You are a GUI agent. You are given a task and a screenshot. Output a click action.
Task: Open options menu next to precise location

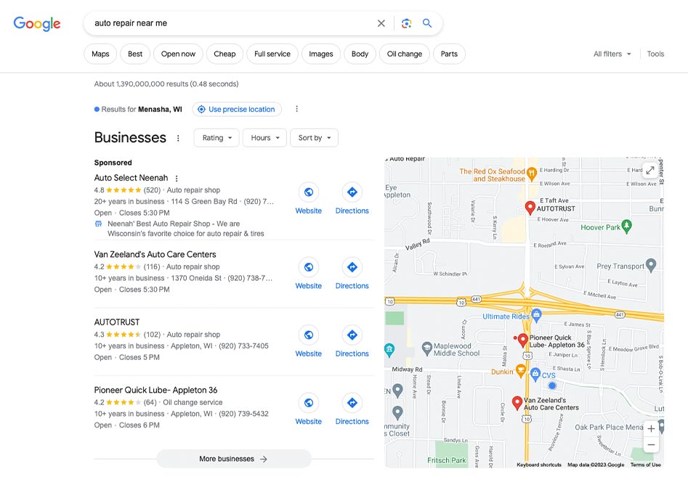click(296, 109)
